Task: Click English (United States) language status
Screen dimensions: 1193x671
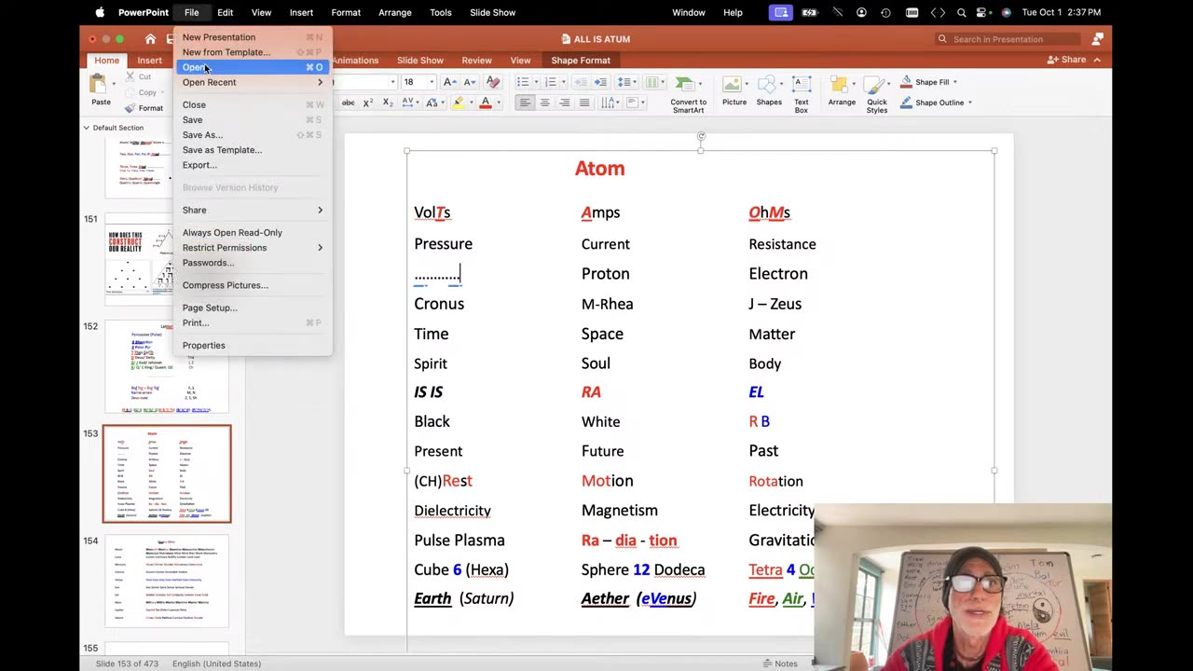Action: pos(216,664)
